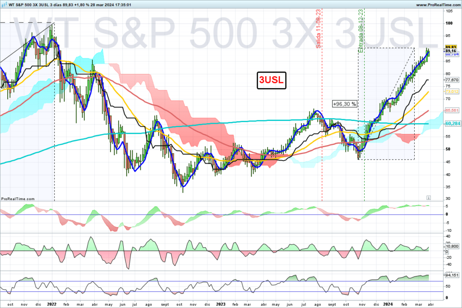Click the 2023 year label on time axis

coord(220,304)
